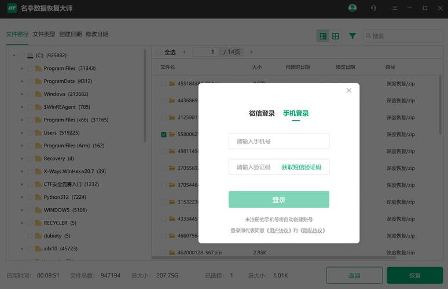
Task: Open the 用户协议 link
Action: pos(280,231)
